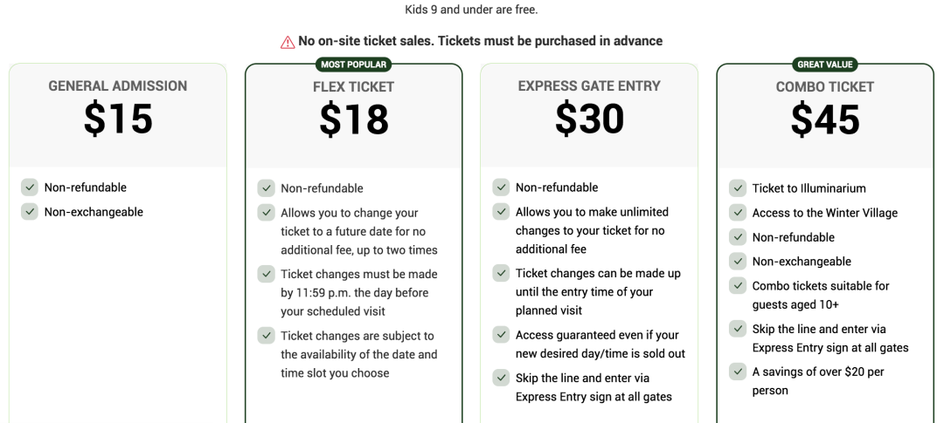
Task: Choose the Combo Ticket $45 price
Action: tap(825, 119)
